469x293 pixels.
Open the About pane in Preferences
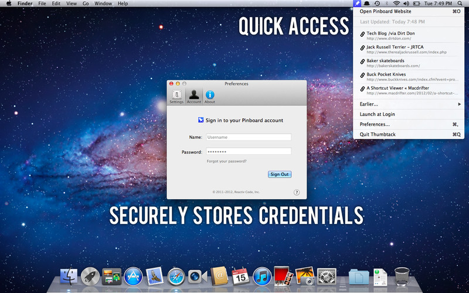(x=209, y=97)
